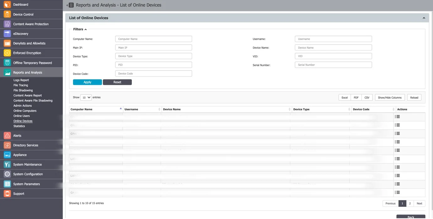Collapse the Filters section chevron
The image size is (433, 219).
click(86, 29)
